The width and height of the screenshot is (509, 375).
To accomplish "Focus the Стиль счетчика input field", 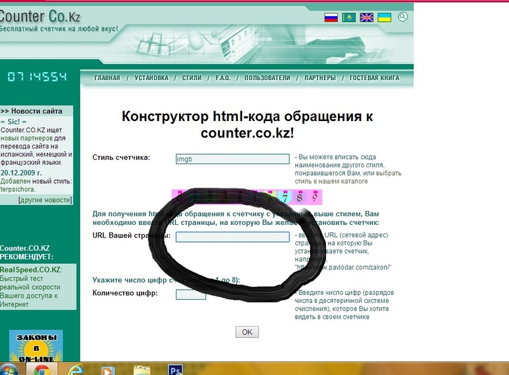I will (233, 159).
